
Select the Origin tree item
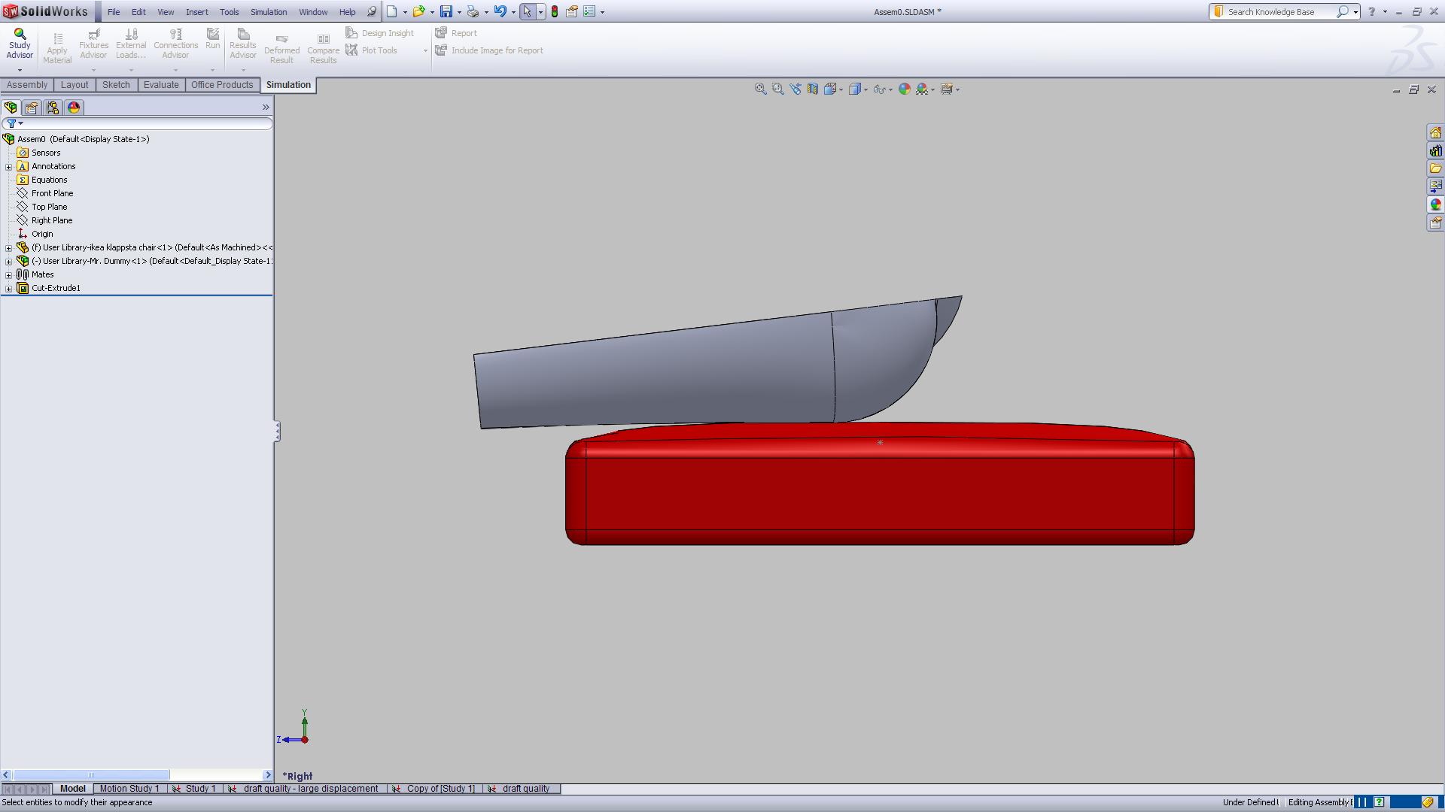(42, 234)
